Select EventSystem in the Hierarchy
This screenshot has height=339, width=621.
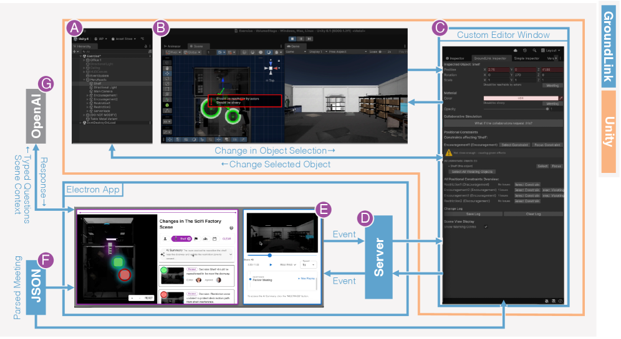coord(99,75)
